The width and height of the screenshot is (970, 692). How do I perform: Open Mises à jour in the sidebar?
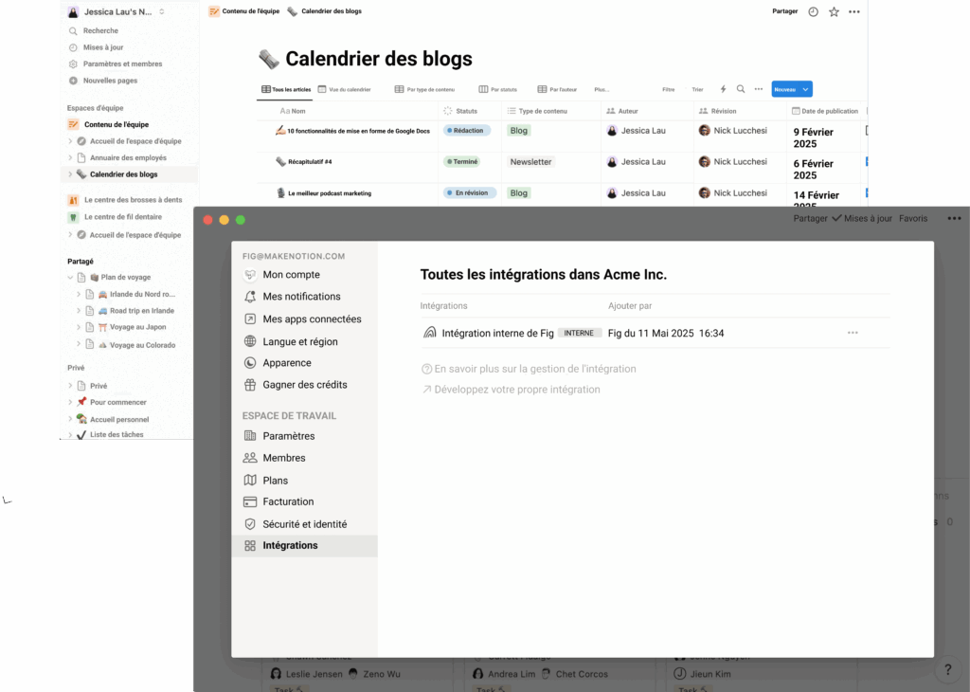[x=97, y=47]
